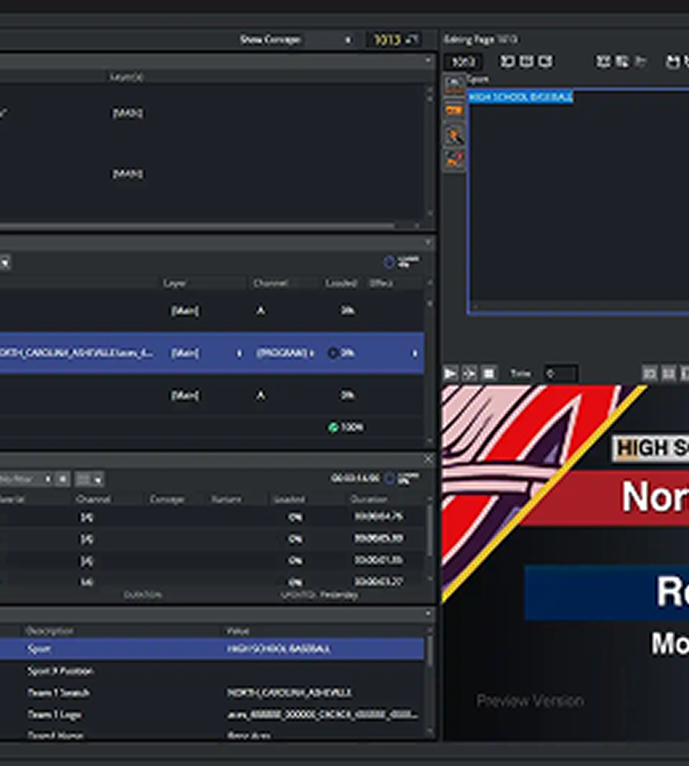
Task: Click the continue button beside play
Action: pyautogui.click(x=470, y=374)
